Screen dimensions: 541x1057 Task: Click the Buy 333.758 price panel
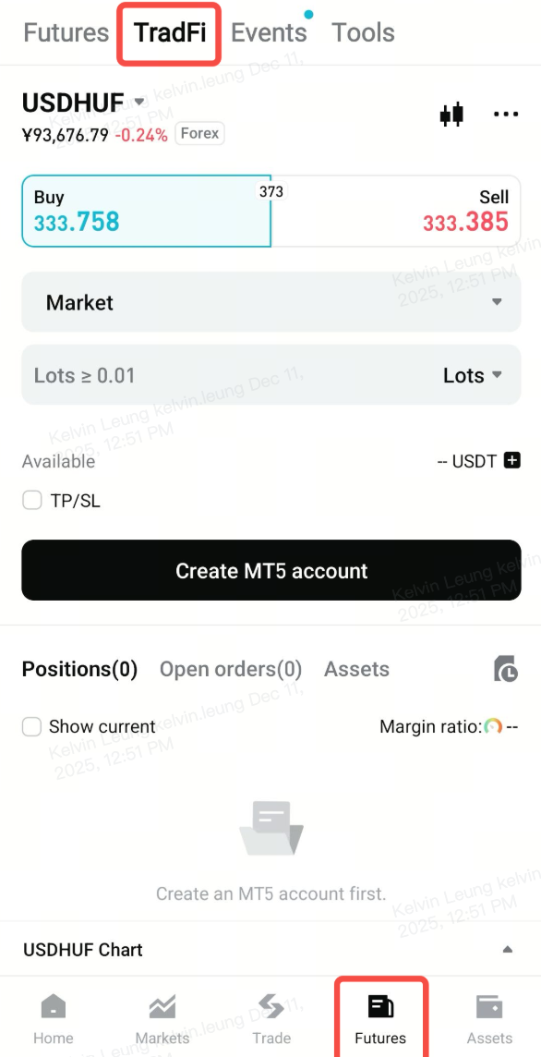(146, 210)
